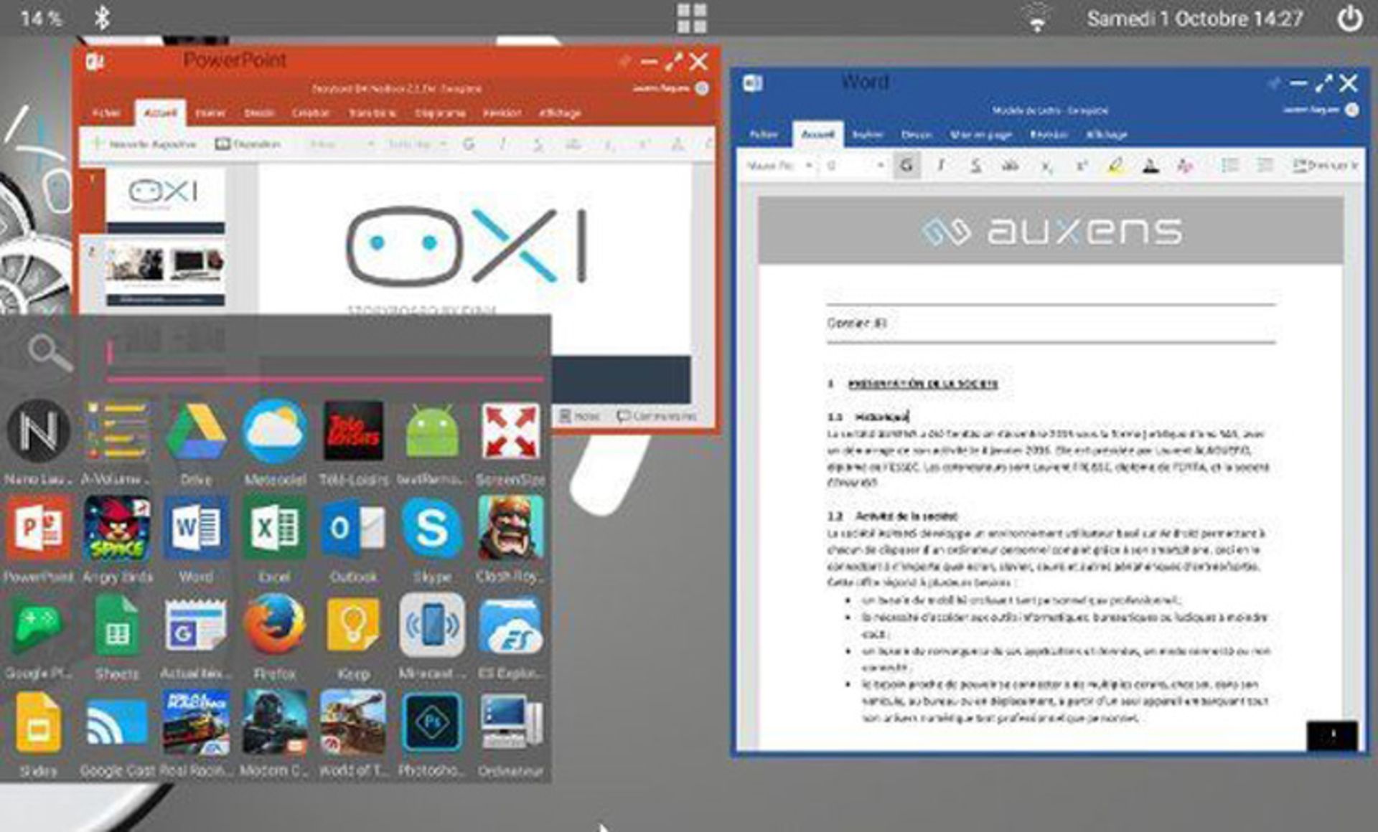This screenshot has height=832, width=1378.
Task: Launch the Angry Birds Space game
Action: [117, 528]
